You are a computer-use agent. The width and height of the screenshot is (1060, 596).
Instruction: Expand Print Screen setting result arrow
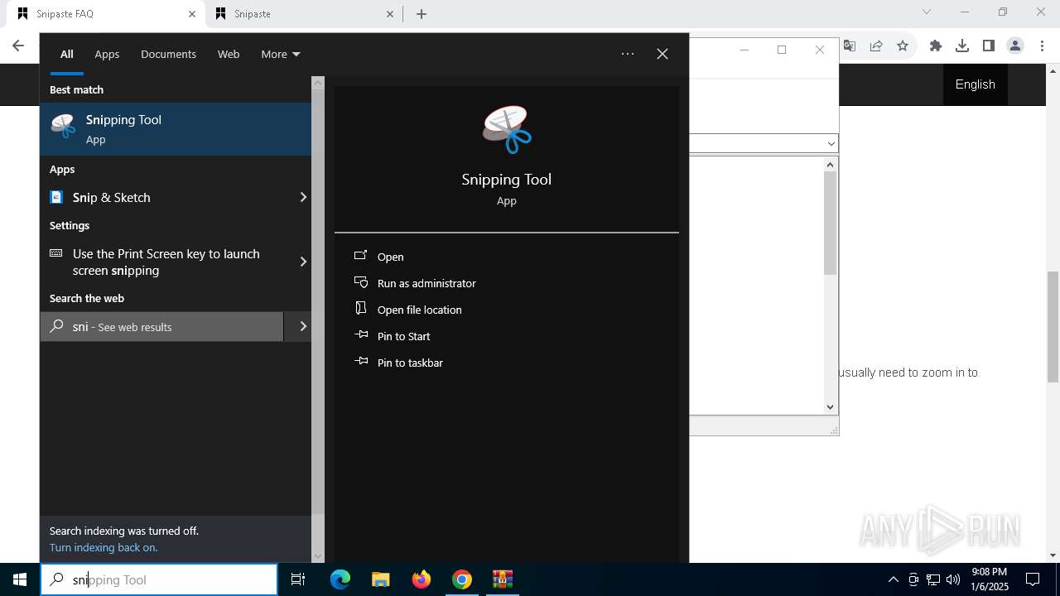point(302,262)
